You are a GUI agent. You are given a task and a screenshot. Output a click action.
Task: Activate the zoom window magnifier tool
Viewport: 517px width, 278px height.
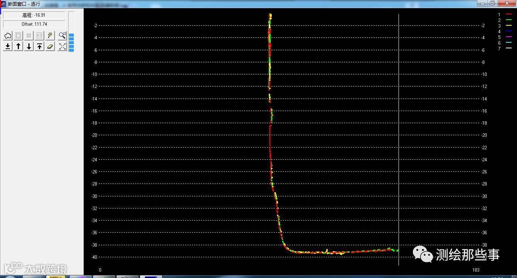pos(62,36)
